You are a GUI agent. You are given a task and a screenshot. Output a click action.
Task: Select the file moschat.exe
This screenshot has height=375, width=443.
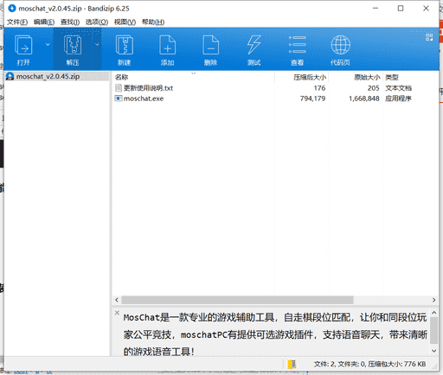coord(144,99)
